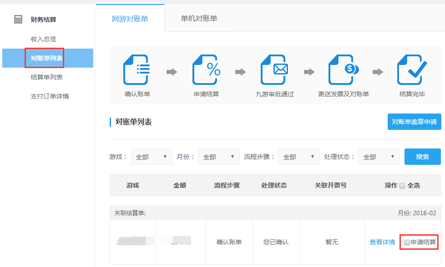
Task: Select the 网游对账单 tab
Action: tap(130, 19)
